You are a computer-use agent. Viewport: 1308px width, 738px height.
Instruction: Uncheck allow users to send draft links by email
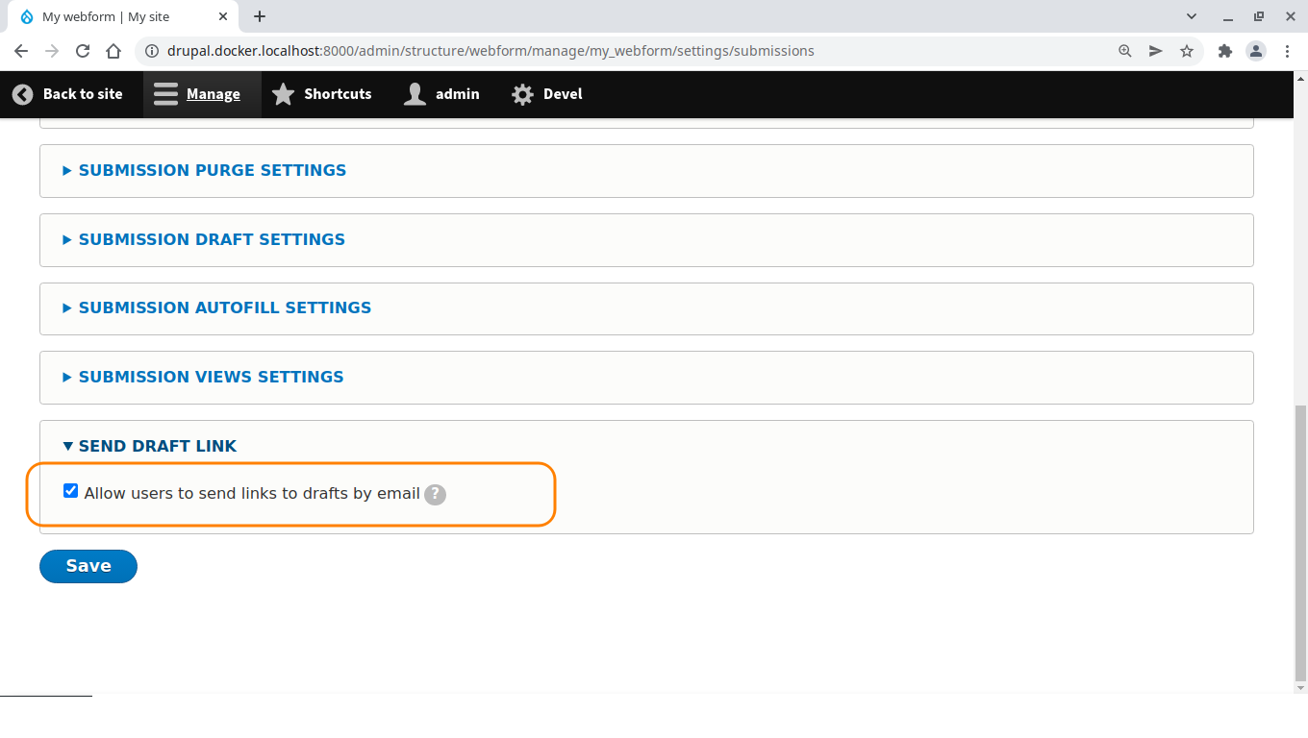pyautogui.click(x=70, y=490)
